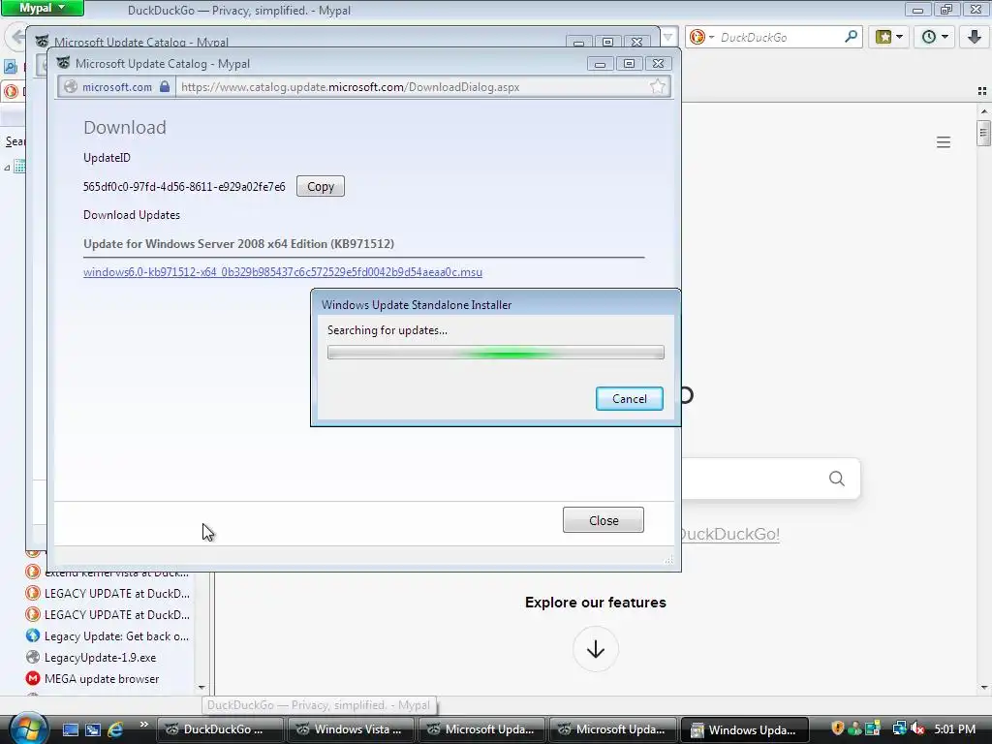The width and height of the screenshot is (992, 744).
Task: Click the raccoon icon in front dialog title
Action: [x=63, y=63]
